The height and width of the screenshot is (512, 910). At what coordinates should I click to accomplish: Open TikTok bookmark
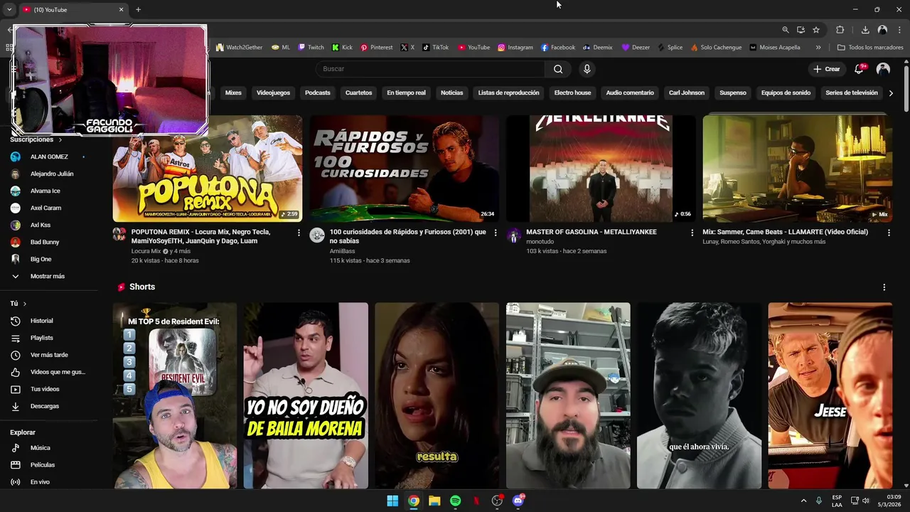tap(435, 48)
